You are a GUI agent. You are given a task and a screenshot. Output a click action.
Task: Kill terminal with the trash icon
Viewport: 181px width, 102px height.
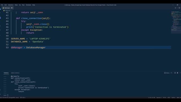[x=178, y=73]
